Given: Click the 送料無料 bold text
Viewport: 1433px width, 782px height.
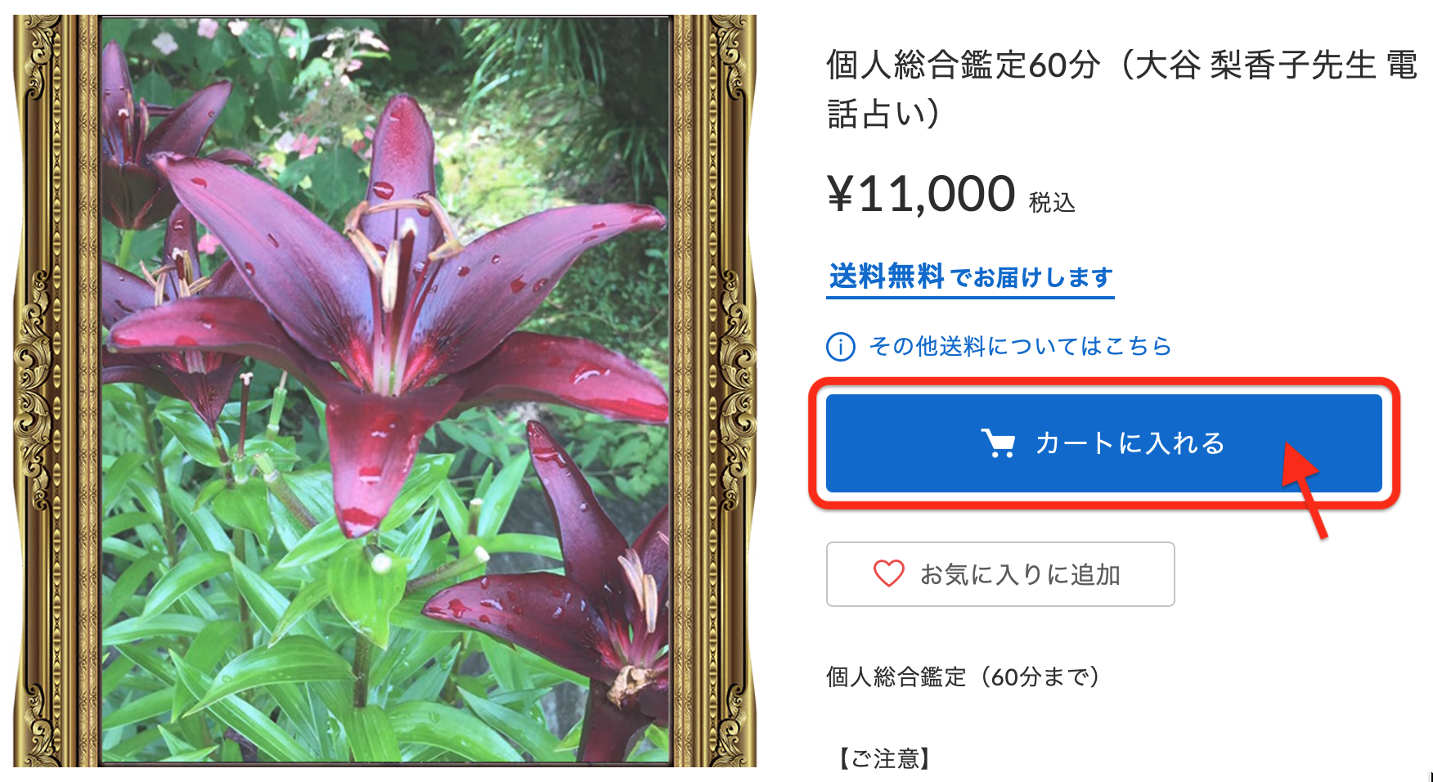Looking at the screenshot, I should coord(887,276).
